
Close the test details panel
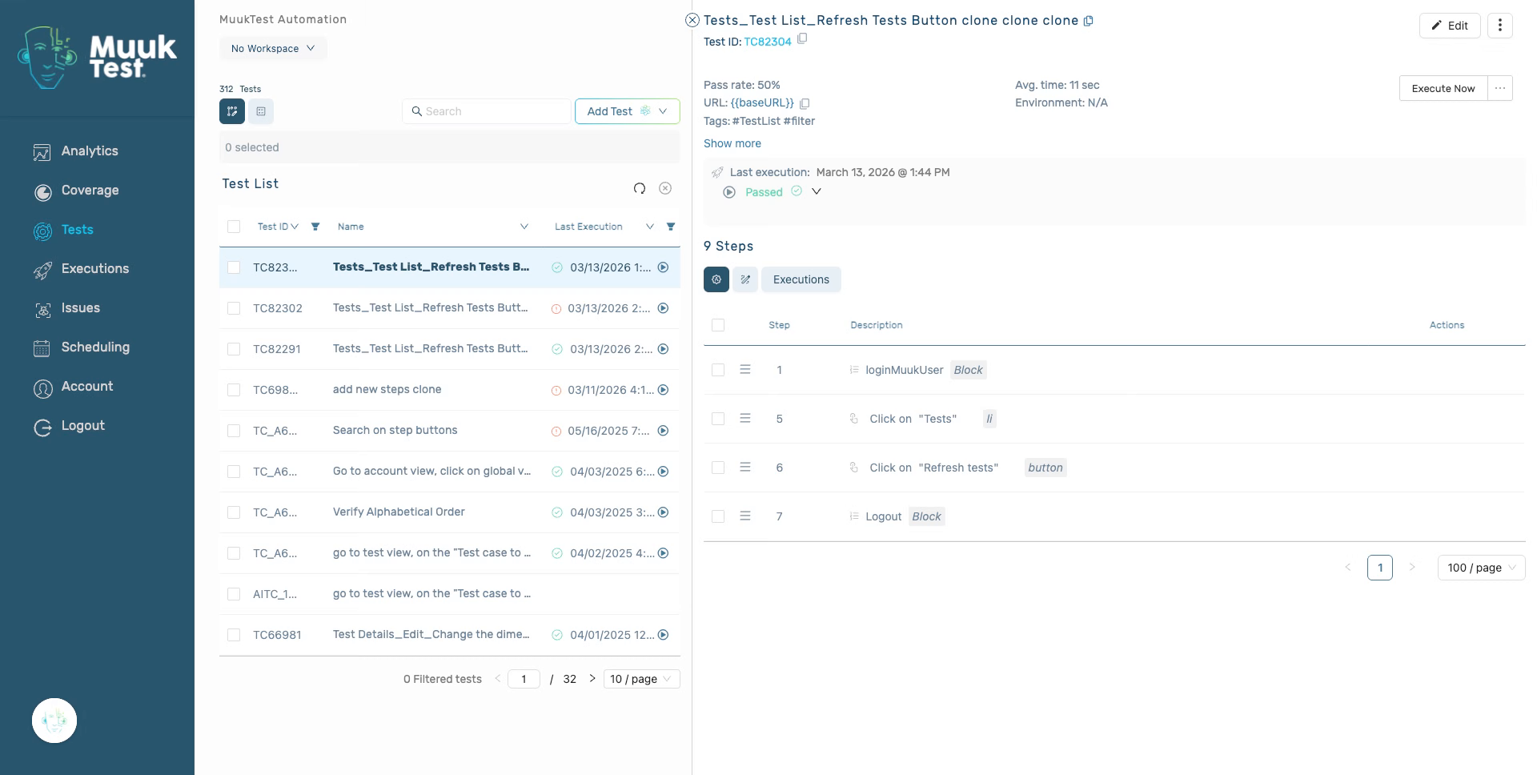click(x=692, y=21)
